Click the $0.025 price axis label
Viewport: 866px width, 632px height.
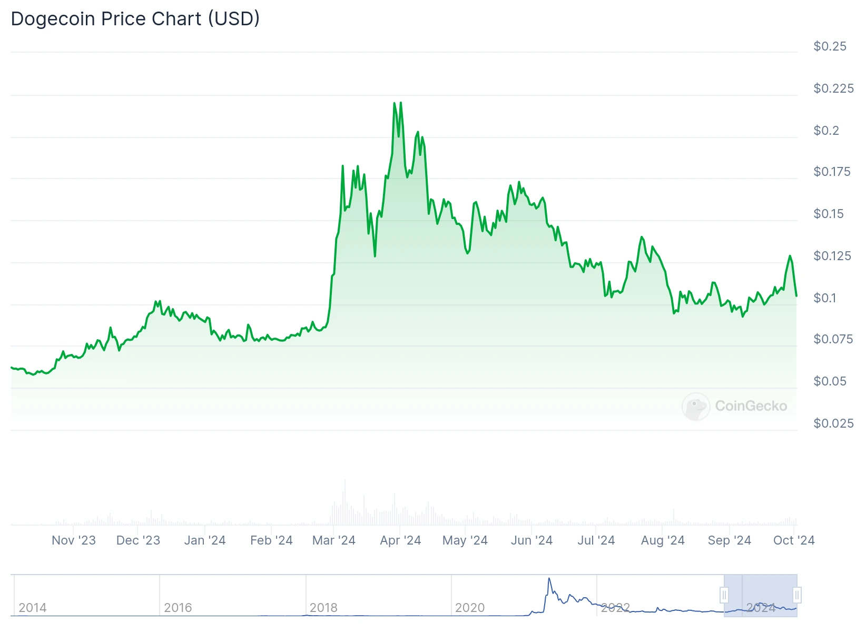833,423
